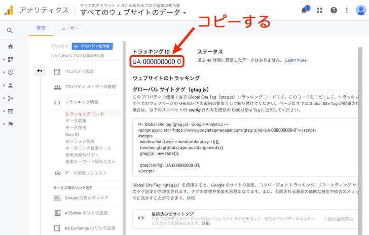Click the UA-000000000-0 tracking ID text
The width and height of the screenshot is (369, 235).
click(x=157, y=62)
